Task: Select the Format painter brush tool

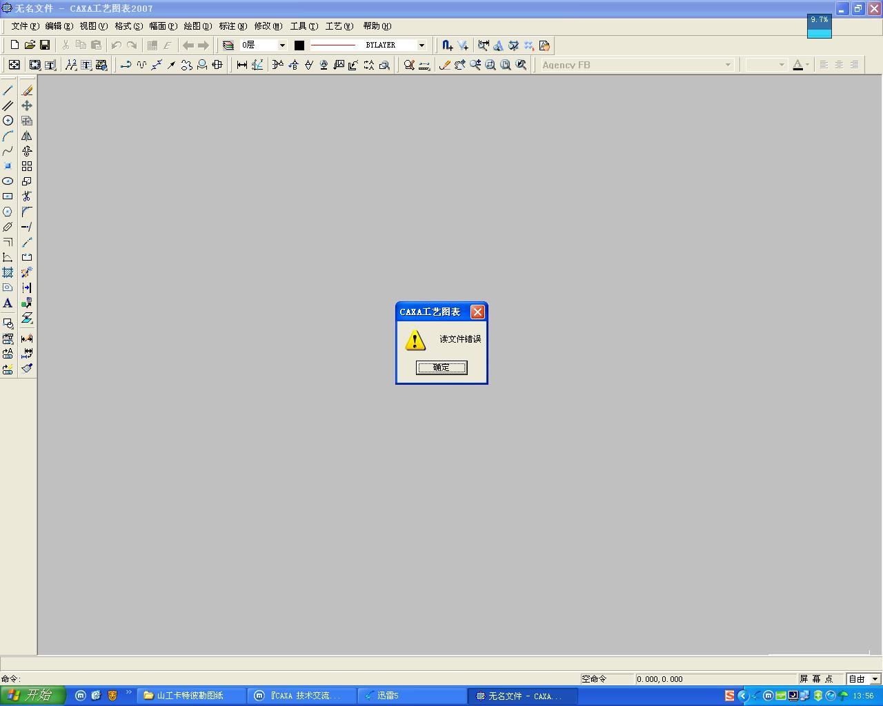Action: (x=27, y=368)
